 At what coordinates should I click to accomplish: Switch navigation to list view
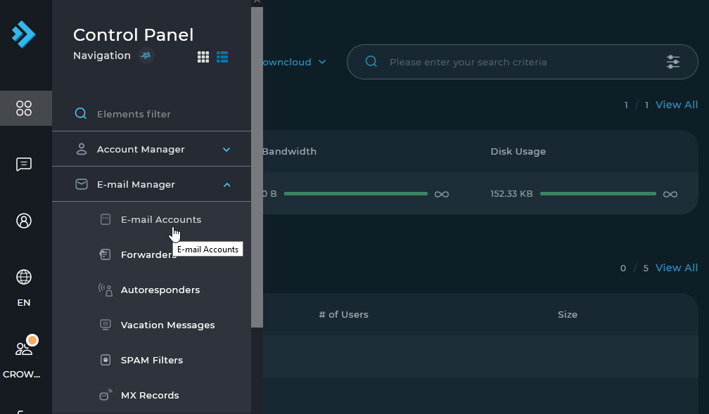tap(222, 57)
